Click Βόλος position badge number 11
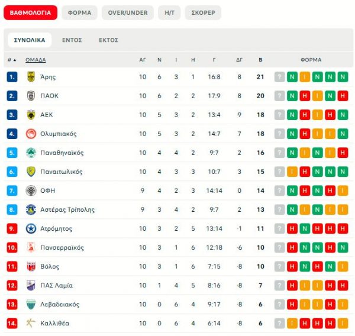Image resolution: width=355 pixels, height=336 pixels. [x=12, y=267]
